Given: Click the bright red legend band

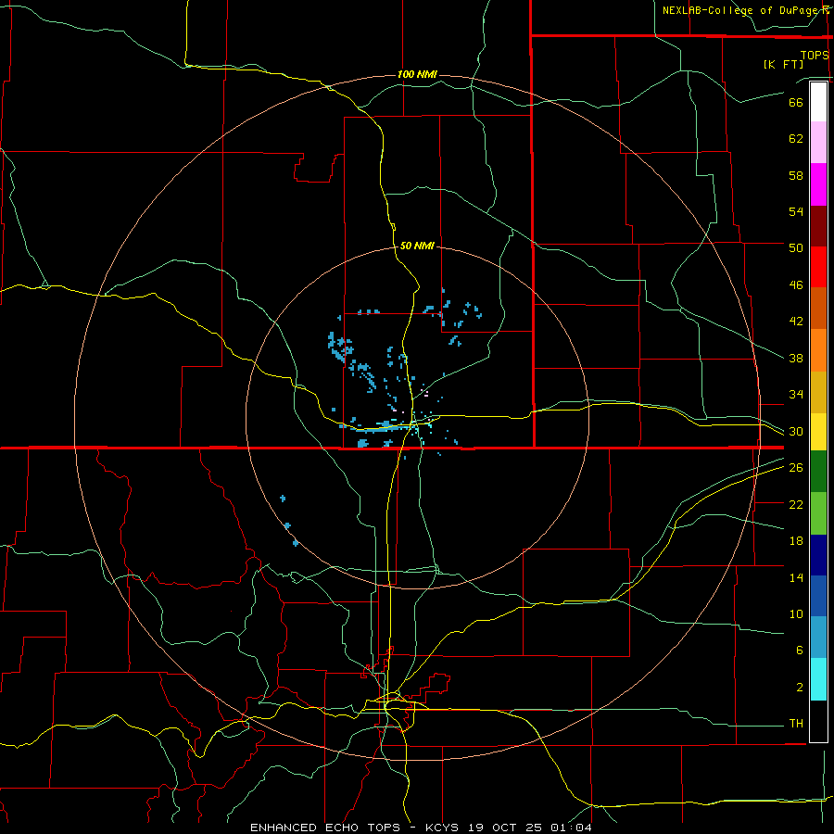Looking at the screenshot, I should (818, 267).
